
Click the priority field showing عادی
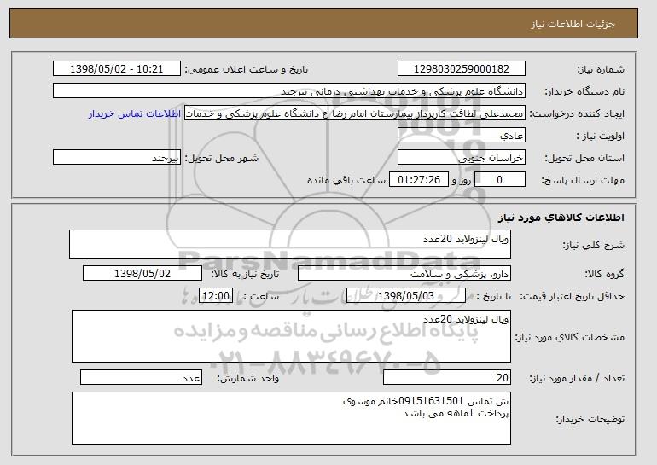tap(462, 136)
